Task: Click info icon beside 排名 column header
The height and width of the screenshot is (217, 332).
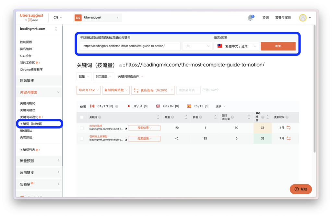Action: click(200, 117)
